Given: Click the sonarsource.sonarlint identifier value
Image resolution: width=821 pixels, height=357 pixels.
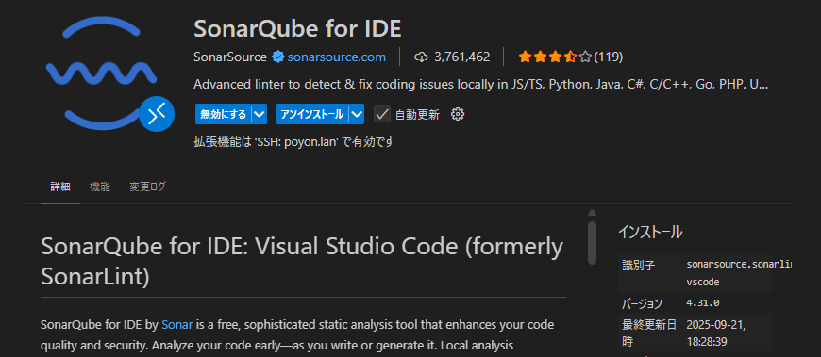Looking at the screenshot, I should [x=739, y=273].
